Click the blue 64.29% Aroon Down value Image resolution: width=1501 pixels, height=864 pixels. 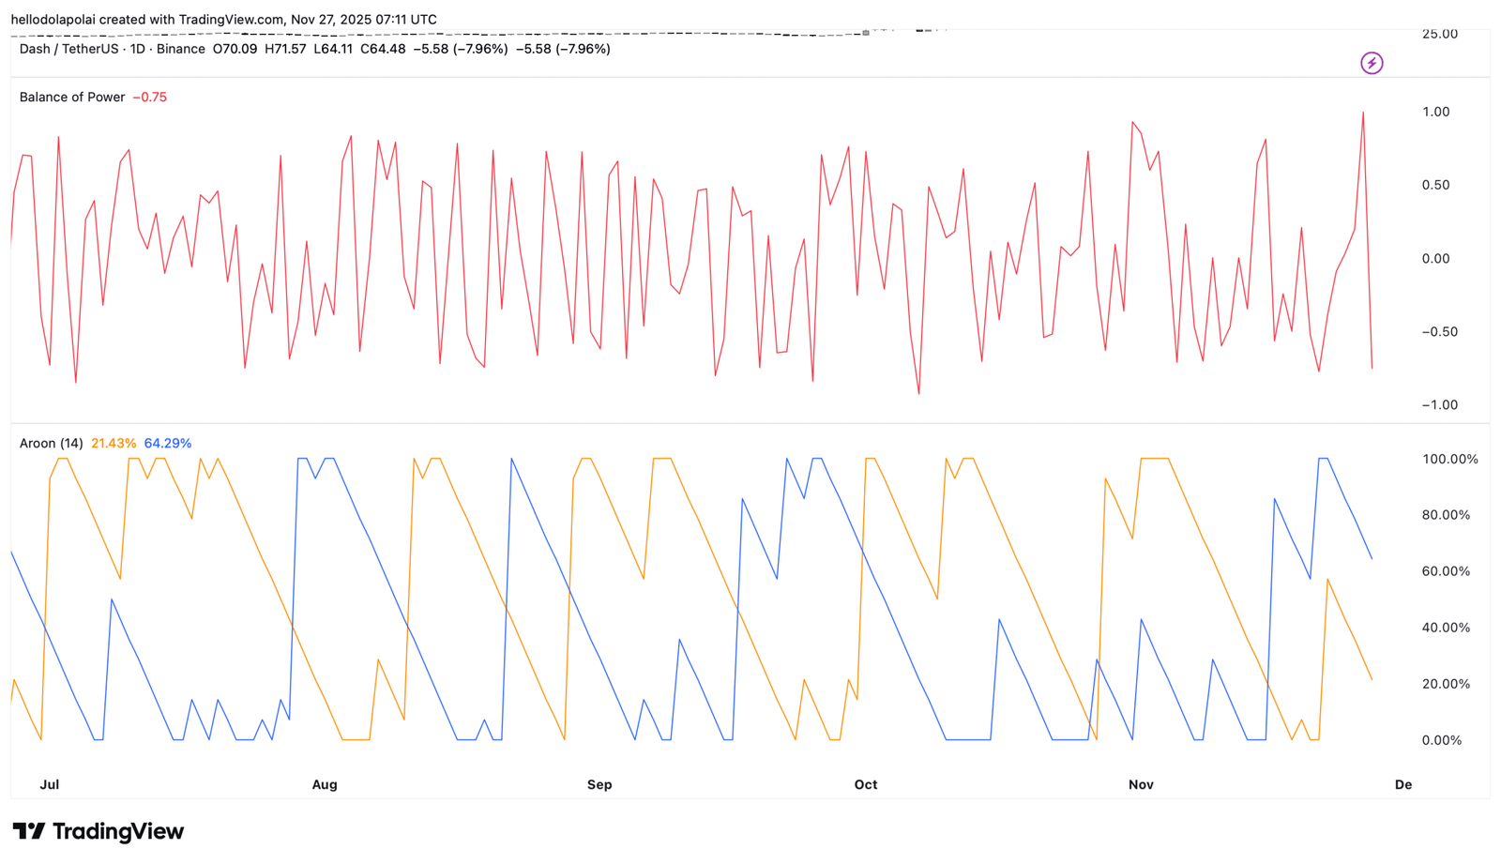[168, 444]
